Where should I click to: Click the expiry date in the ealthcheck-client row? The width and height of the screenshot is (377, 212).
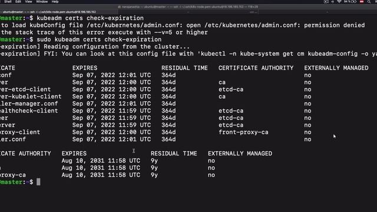(111, 111)
